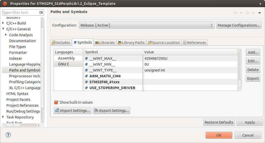This screenshot has height=143, width=265.
Task: Collapse the C/C++ General tree node
Action: [x=3, y=29]
